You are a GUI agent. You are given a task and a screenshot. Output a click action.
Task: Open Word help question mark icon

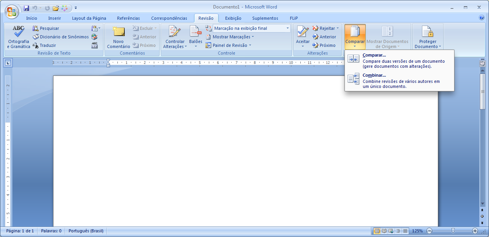[482, 18]
